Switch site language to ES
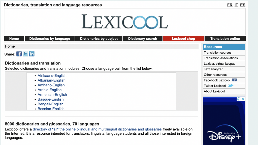Image resolution: width=258 pixels, height=145 pixels. tap(243, 5)
